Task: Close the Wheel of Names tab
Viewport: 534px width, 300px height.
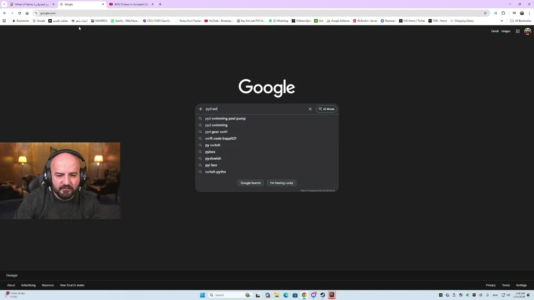Action: (53, 4)
